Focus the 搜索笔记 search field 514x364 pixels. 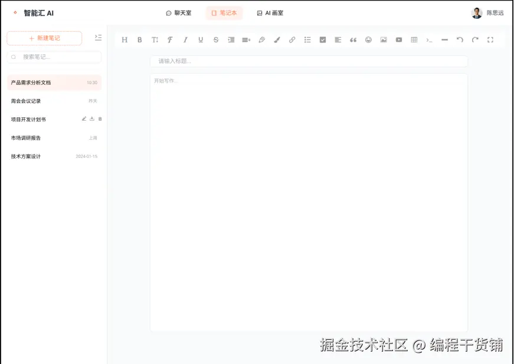tap(54, 57)
